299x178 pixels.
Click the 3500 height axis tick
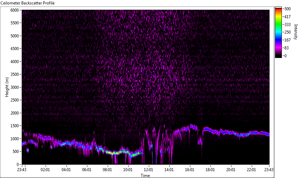(x=14, y=74)
